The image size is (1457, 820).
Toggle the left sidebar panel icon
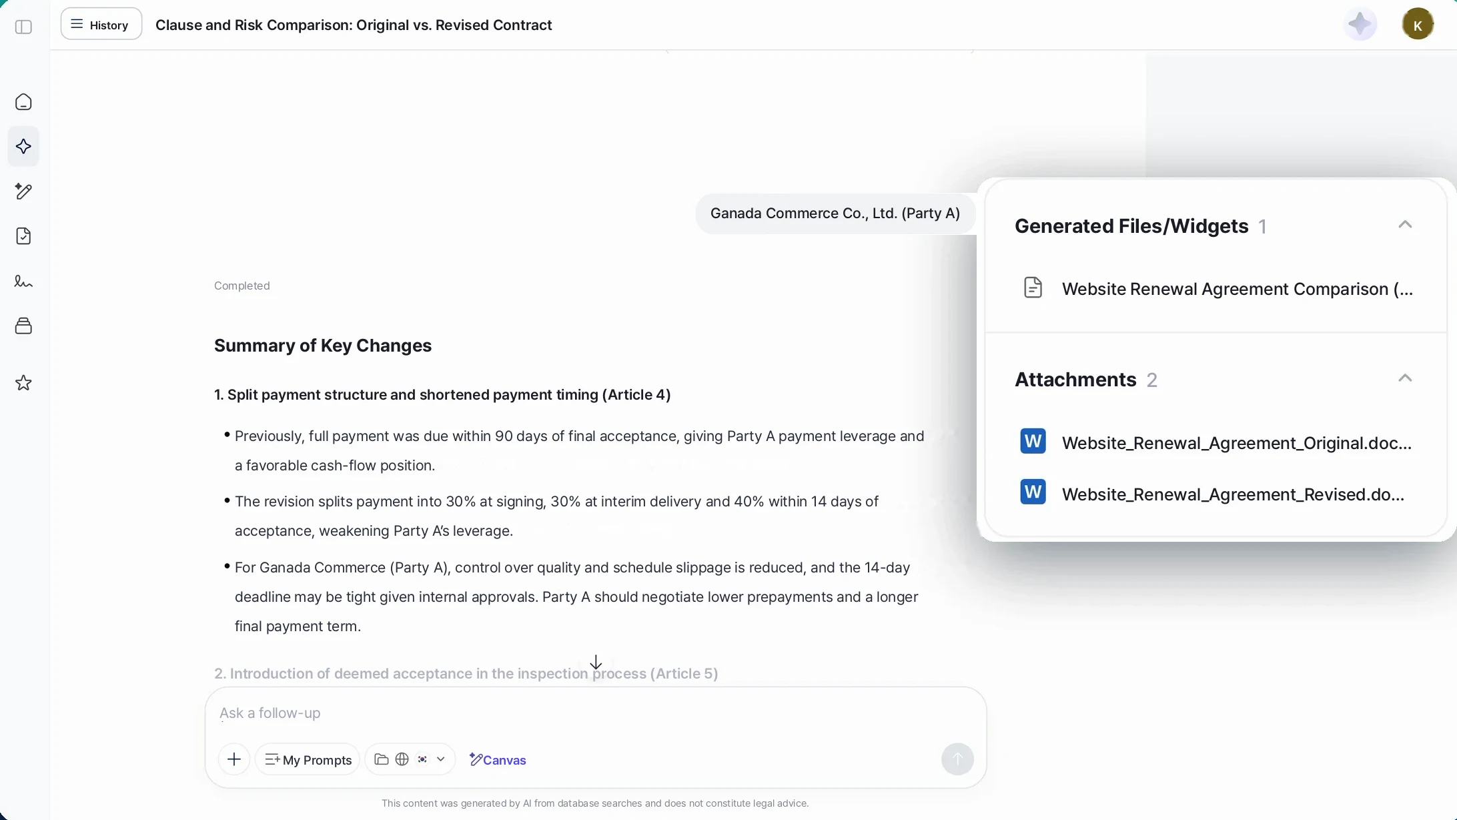[23, 27]
